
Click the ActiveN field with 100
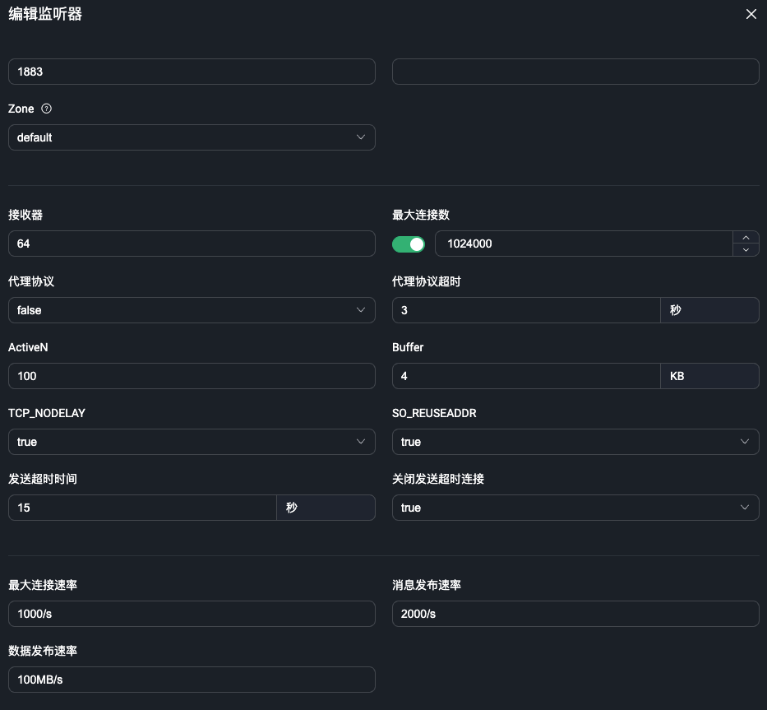[192, 376]
